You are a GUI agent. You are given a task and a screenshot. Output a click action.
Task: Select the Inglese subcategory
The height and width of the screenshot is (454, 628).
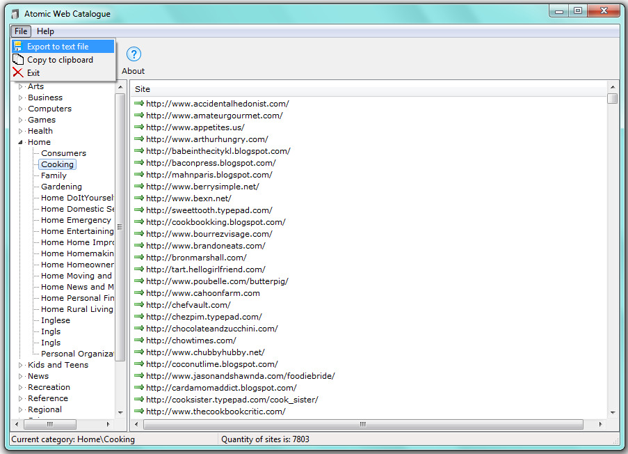56,320
